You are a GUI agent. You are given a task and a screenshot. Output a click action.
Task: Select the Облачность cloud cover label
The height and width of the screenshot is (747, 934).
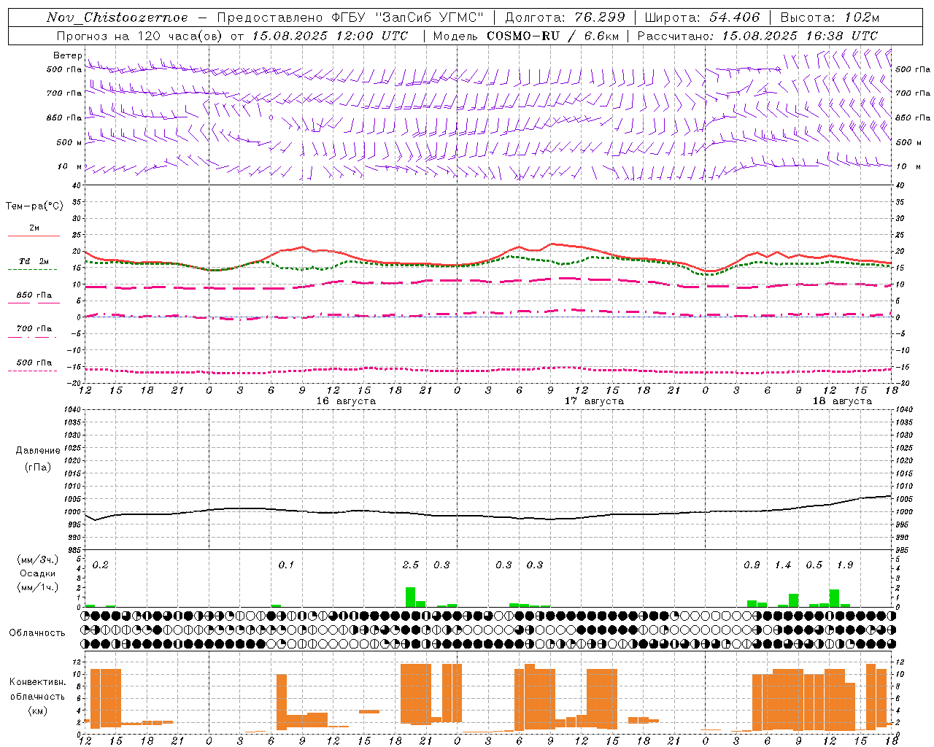(x=37, y=633)
